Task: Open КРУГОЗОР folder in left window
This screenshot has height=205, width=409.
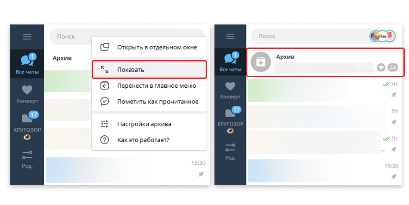Action: pyautogui.click(x=27, y=125)
